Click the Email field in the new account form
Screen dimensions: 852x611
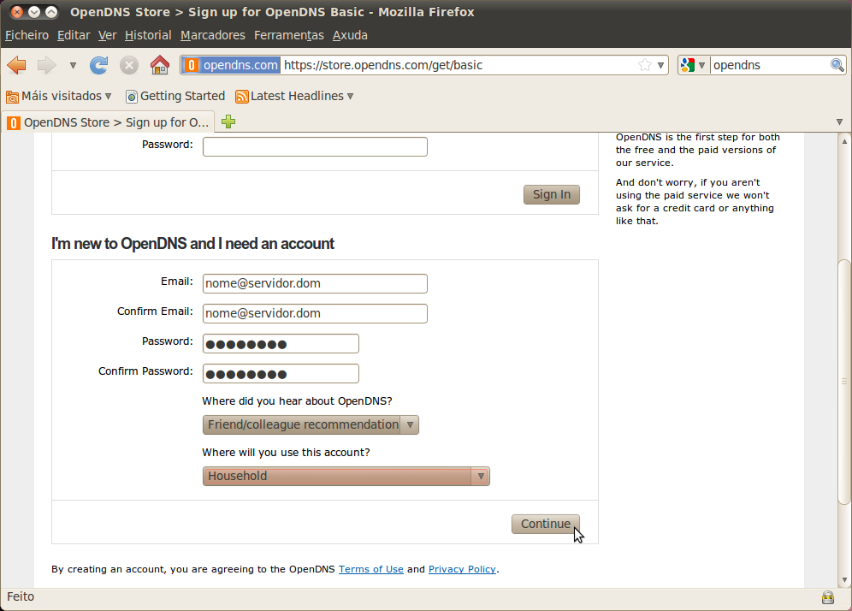315,283
